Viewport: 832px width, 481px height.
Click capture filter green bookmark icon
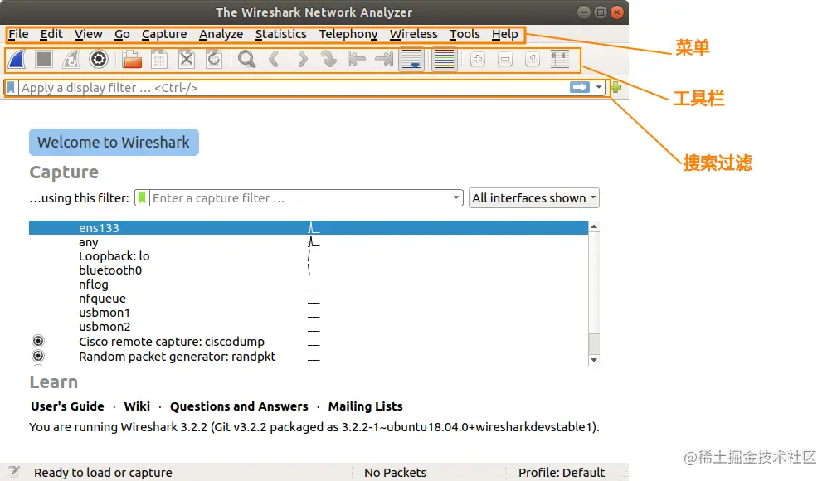coord(142,198)
